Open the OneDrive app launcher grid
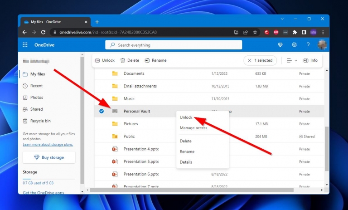This screenshot has width=348, height=210. (x=25, y=45)
